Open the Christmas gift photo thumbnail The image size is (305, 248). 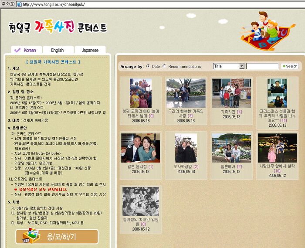[277, 93]
